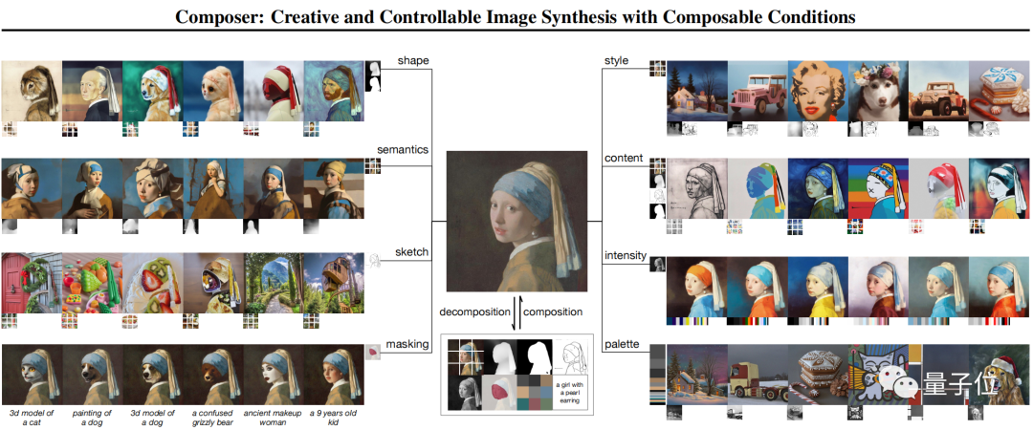Select the cat in headscarf image in the shape row
The width and height of the screenshot is (1033, 430).
(x=32, y=91)
